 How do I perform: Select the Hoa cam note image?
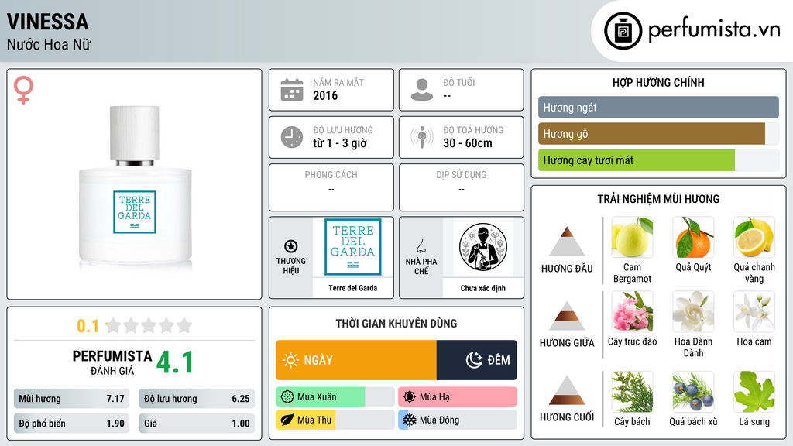coord(754,311)
